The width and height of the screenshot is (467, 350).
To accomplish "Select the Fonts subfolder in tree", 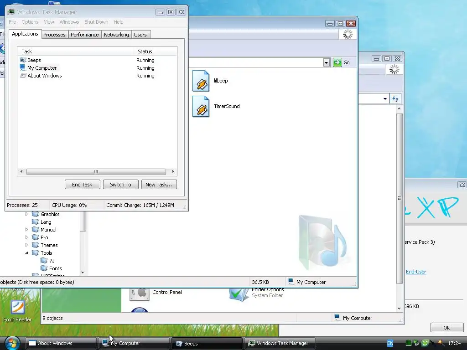I will (51, 268).
